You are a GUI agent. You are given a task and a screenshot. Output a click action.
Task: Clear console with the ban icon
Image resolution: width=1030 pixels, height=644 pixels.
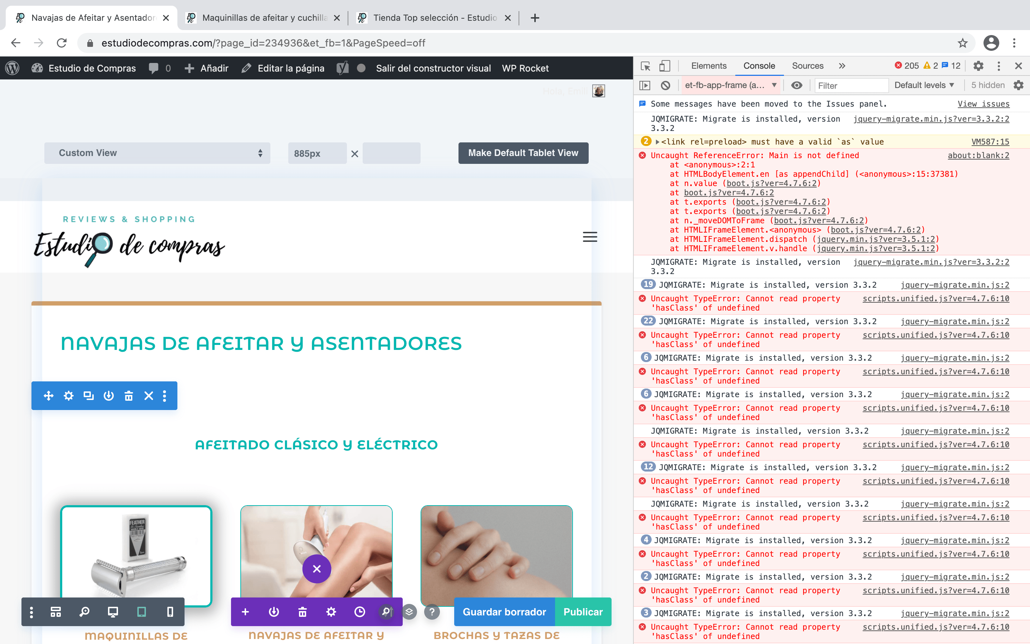click(x=666, y=86)
